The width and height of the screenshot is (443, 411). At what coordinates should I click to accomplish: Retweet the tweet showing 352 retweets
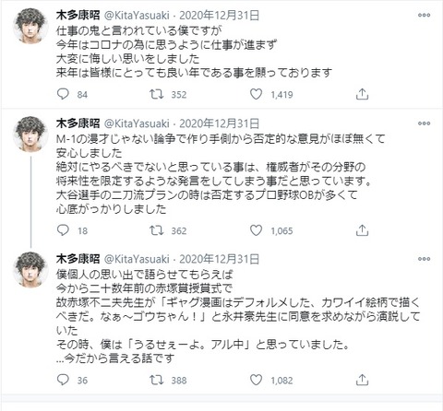pyautogui.click(x=157, y=94)
